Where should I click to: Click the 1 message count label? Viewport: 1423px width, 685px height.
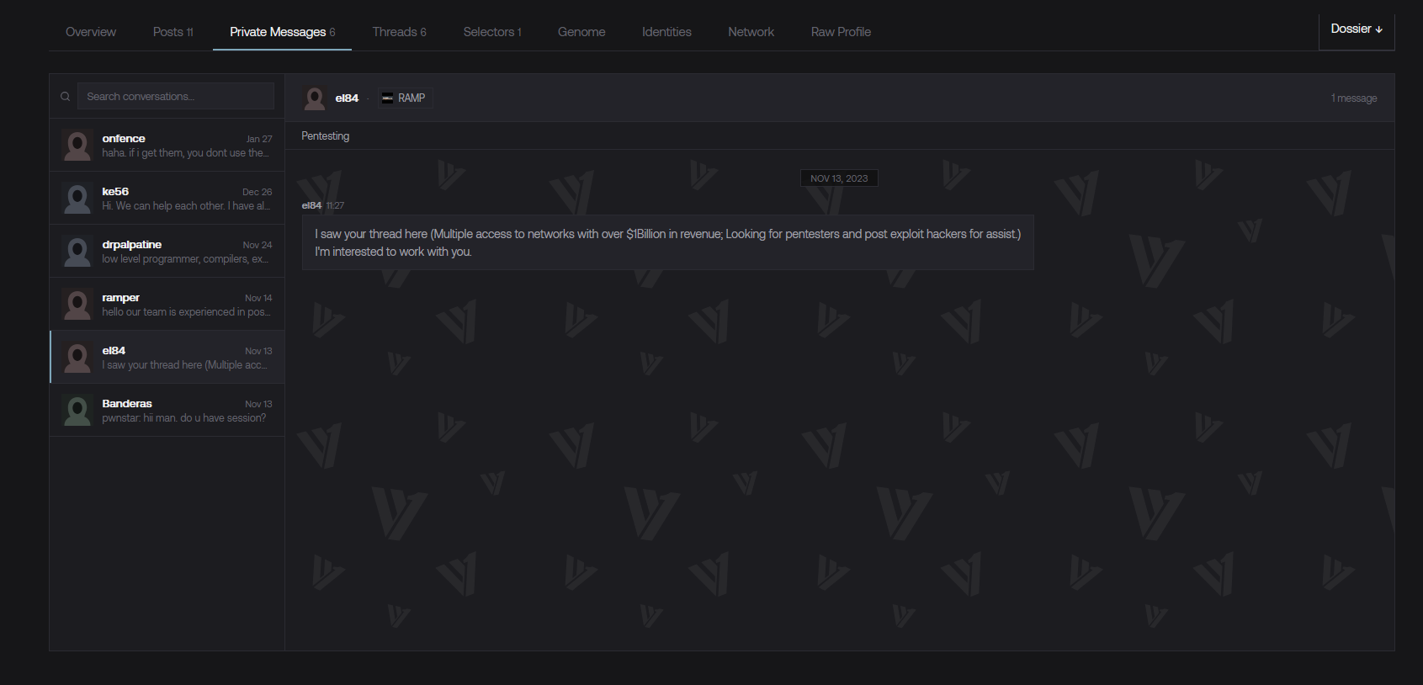[x=1354, y=98]
